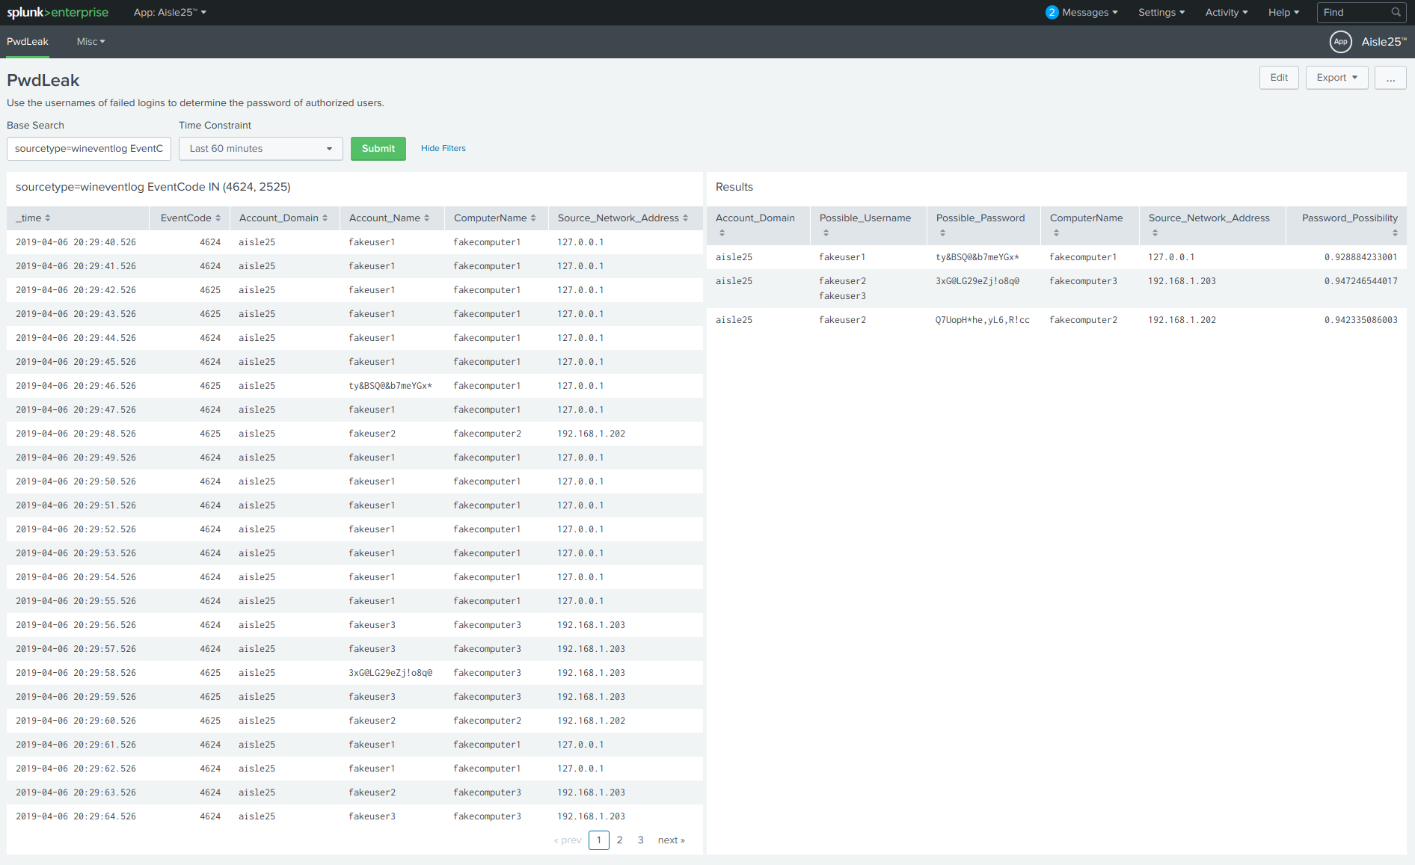Sort Results by Possible_Username column
The image size is (1415, 865).
click(865, 225)
